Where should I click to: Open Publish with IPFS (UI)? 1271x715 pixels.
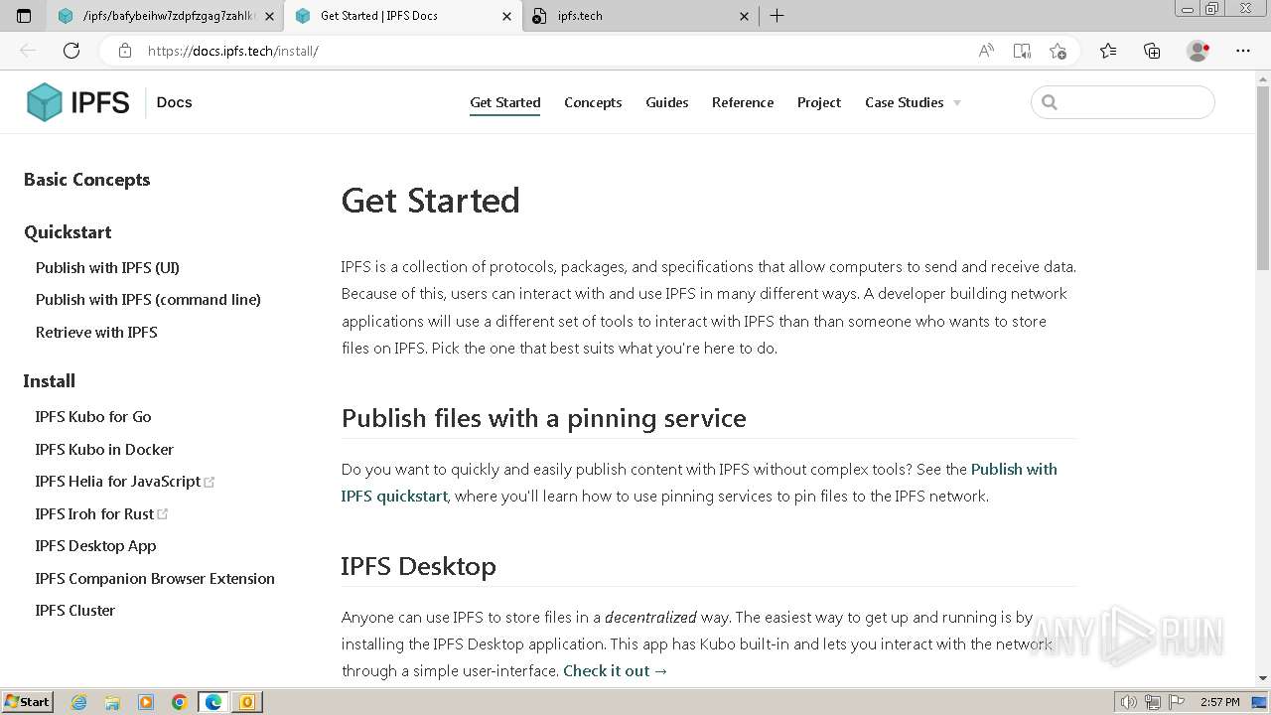107,268
